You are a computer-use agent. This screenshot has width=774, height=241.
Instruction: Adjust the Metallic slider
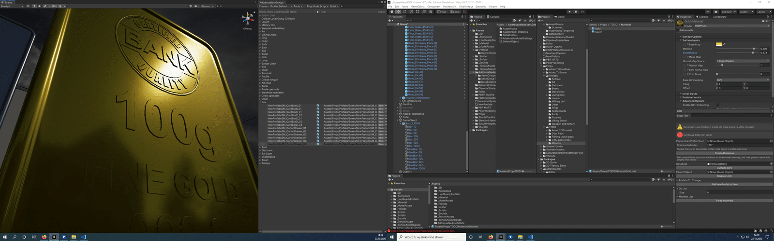pyautogui.click(x=737, y=49)
